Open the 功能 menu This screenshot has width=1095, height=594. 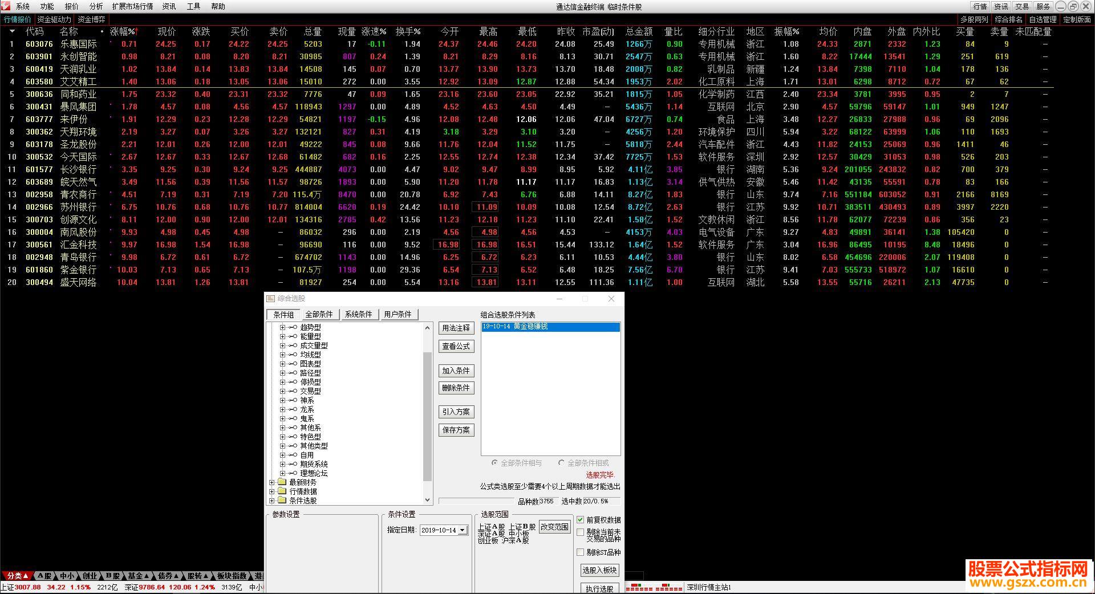(x=47, y=6)
